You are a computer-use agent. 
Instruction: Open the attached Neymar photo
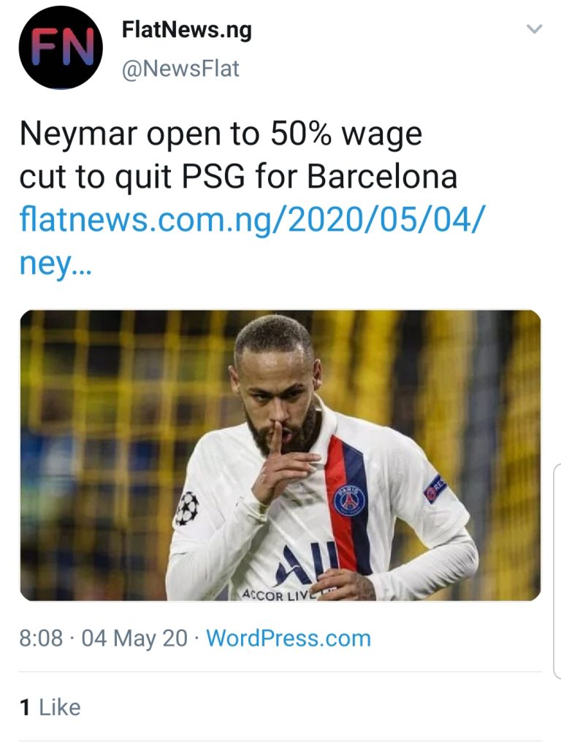coord(280,455)
